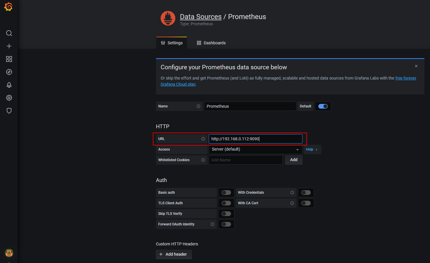430x263 pixels.
Task: Open the Alerting bell icon
Action: [9, 85]
